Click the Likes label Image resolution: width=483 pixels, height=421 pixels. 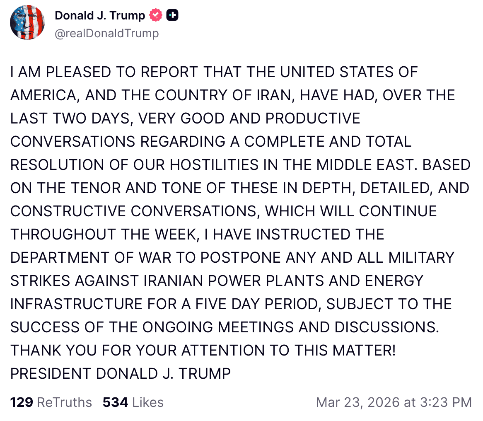(x=148, y=402)
